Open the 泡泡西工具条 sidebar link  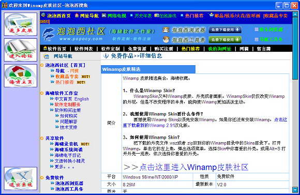[x=69, y=189]
